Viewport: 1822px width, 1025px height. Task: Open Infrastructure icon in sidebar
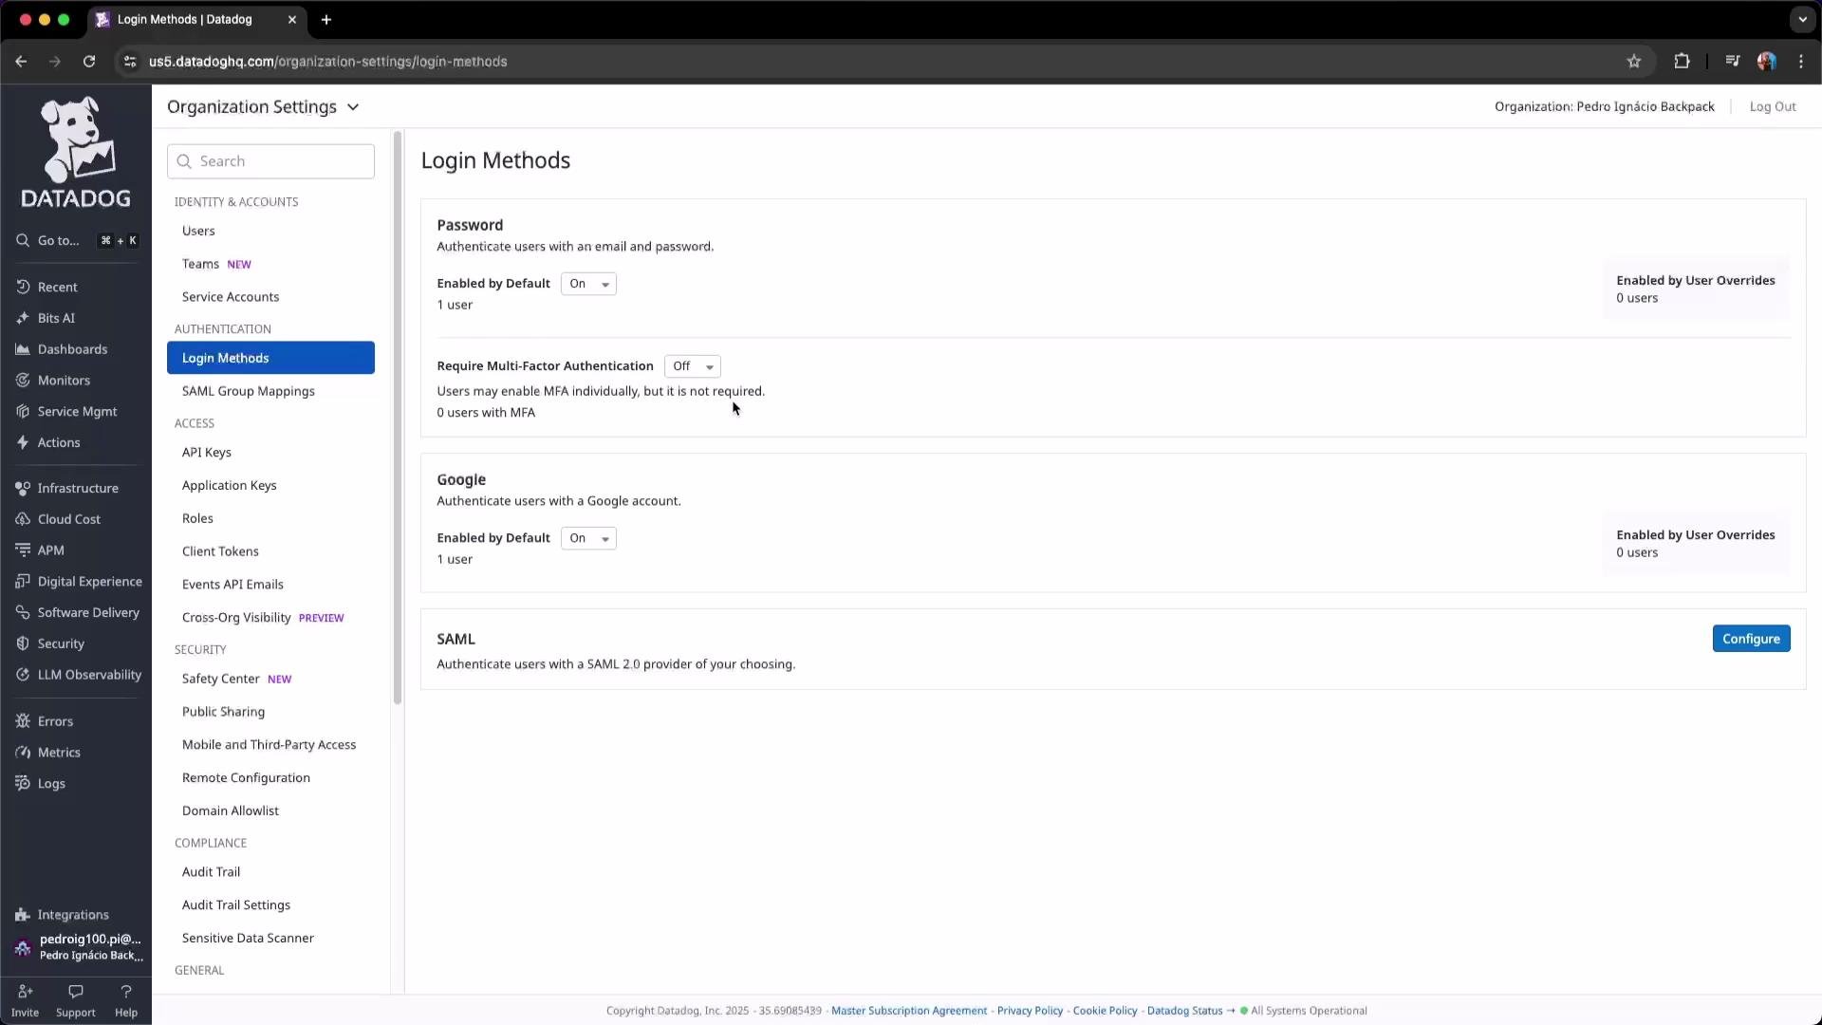click(23, 488)
